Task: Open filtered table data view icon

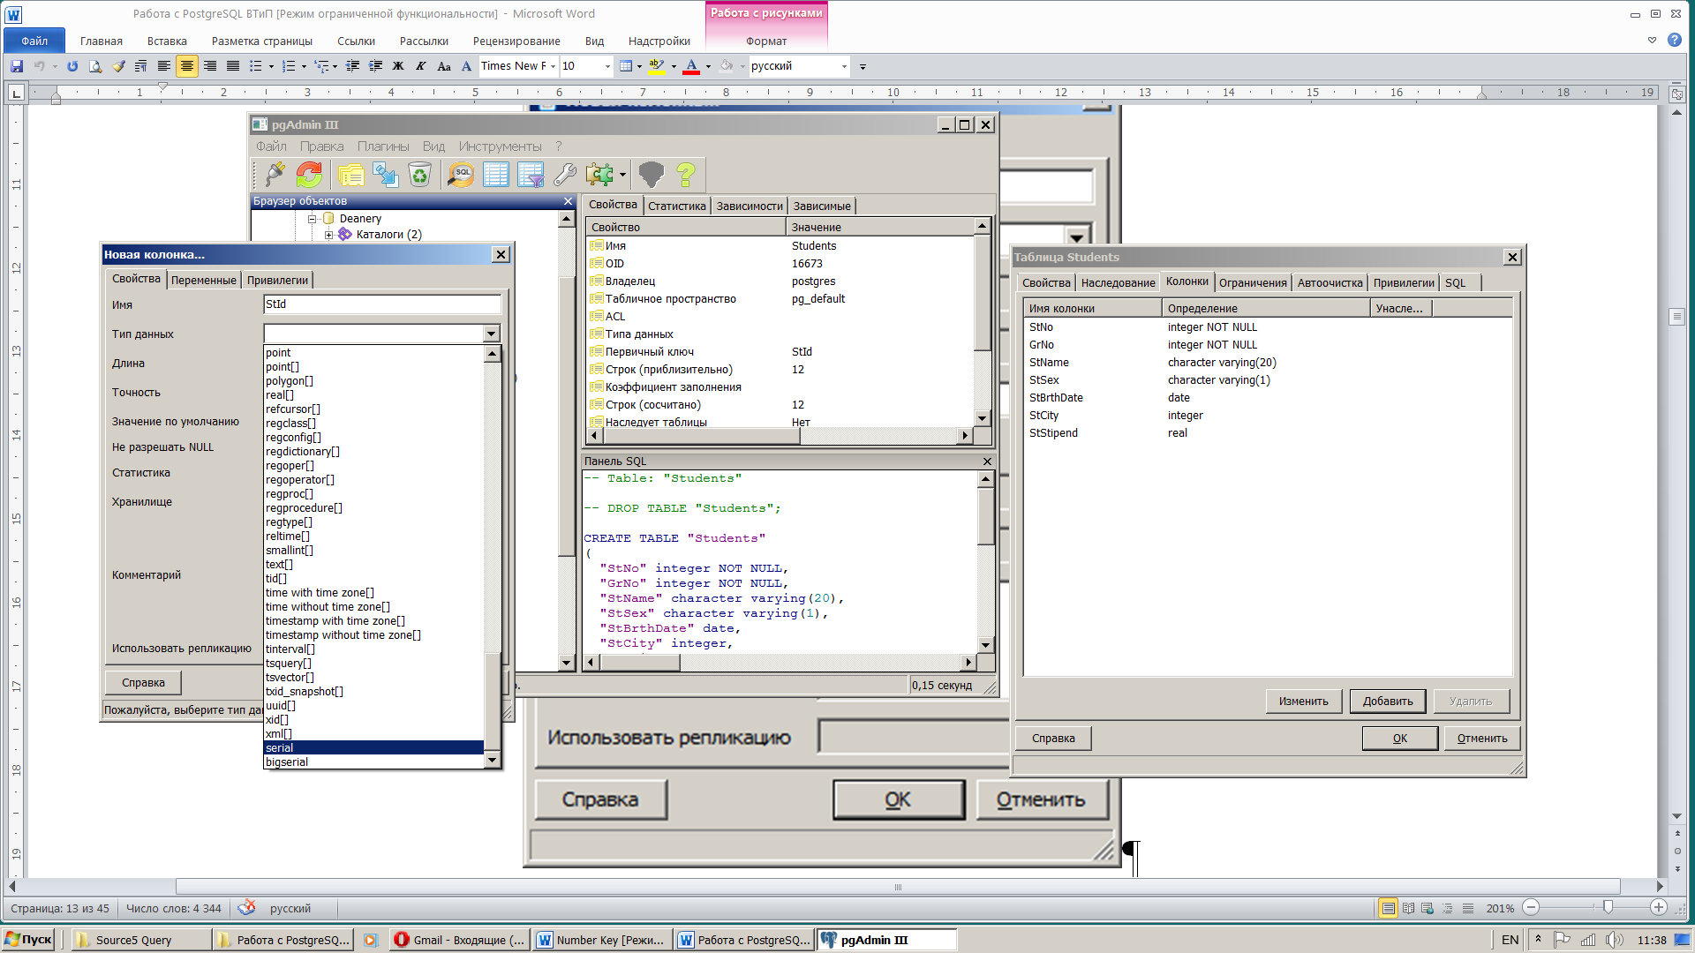Action: (x=531, y=175)
